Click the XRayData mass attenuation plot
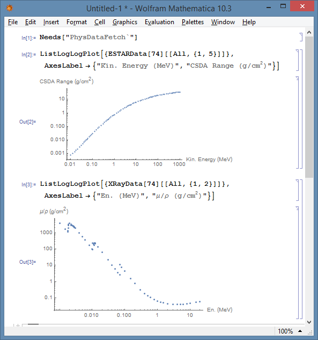Viewport: 318px width, 340px height. click(x=136, y=263)
